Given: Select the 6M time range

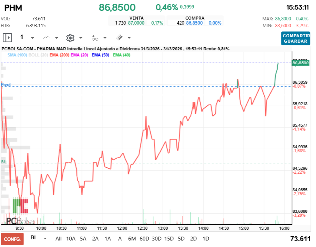Looking at the screenshot, I should coord(132,239).
